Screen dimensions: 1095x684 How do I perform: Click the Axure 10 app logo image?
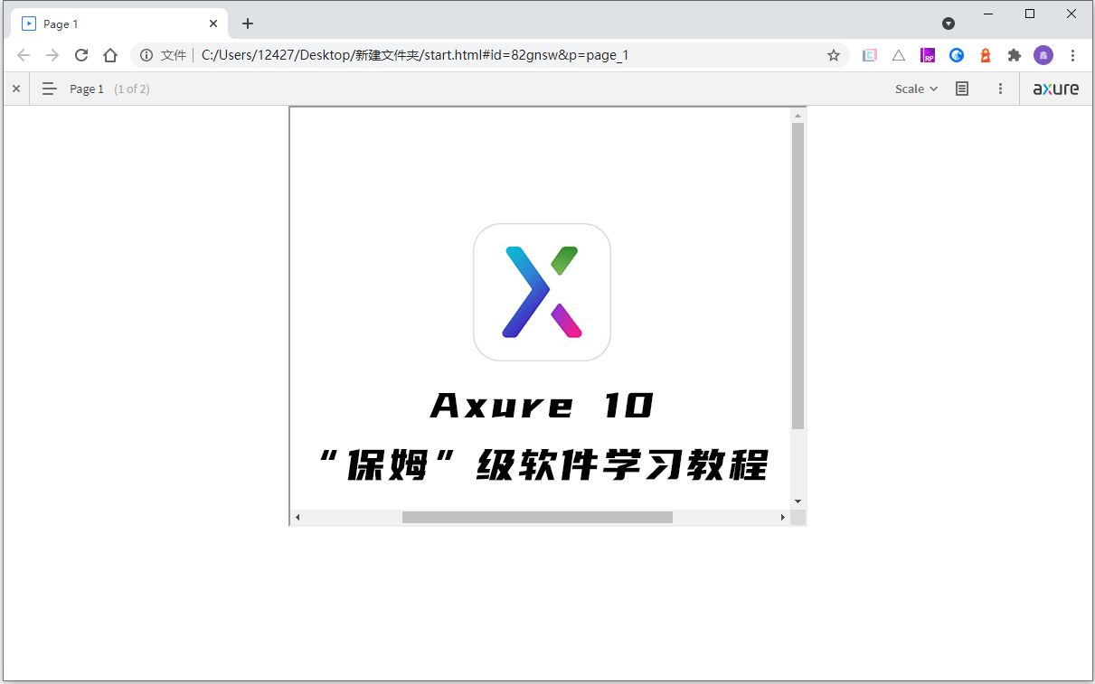pyautogui.click(x=542, y=292)
